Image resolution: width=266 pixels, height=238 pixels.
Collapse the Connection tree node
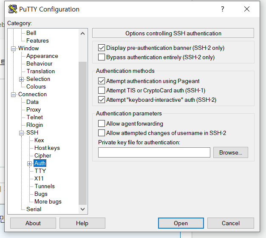click(x=13, y=95)
